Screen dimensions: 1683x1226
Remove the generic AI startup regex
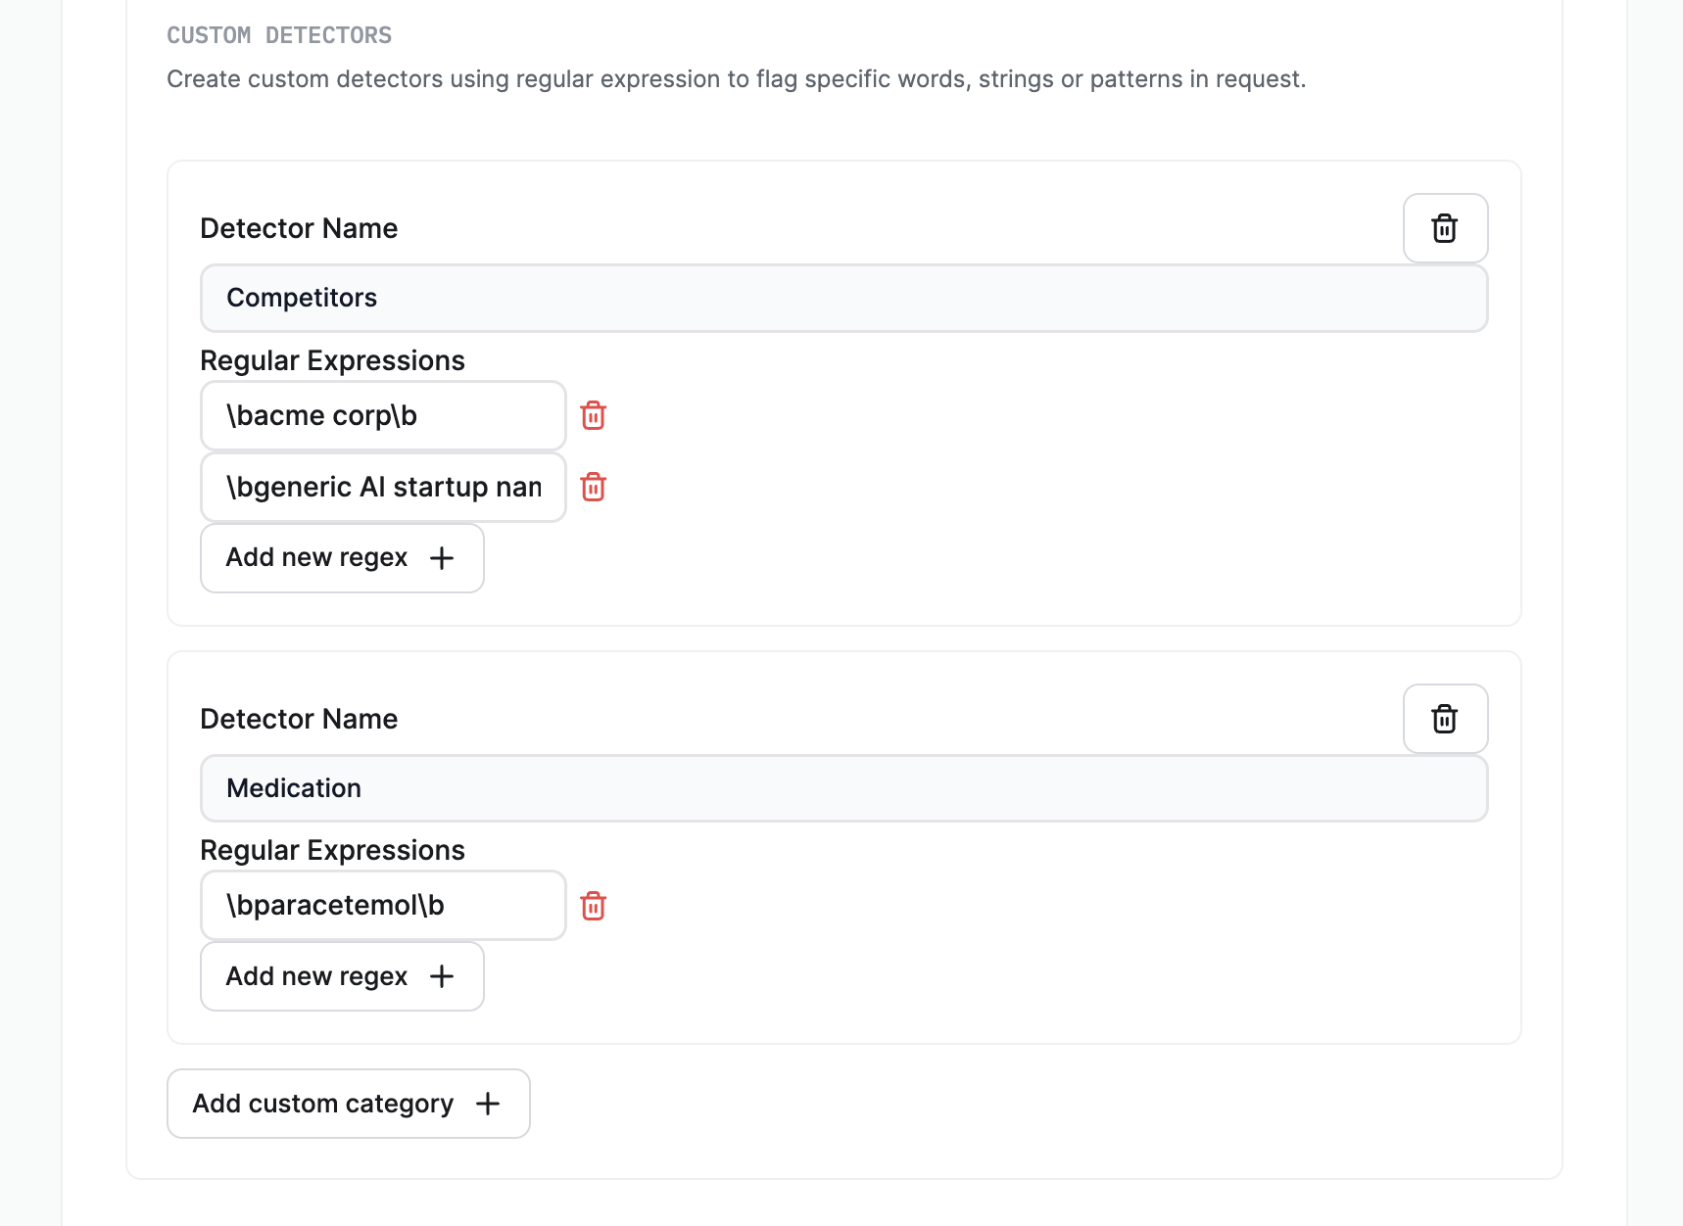(x=593, y=487)
